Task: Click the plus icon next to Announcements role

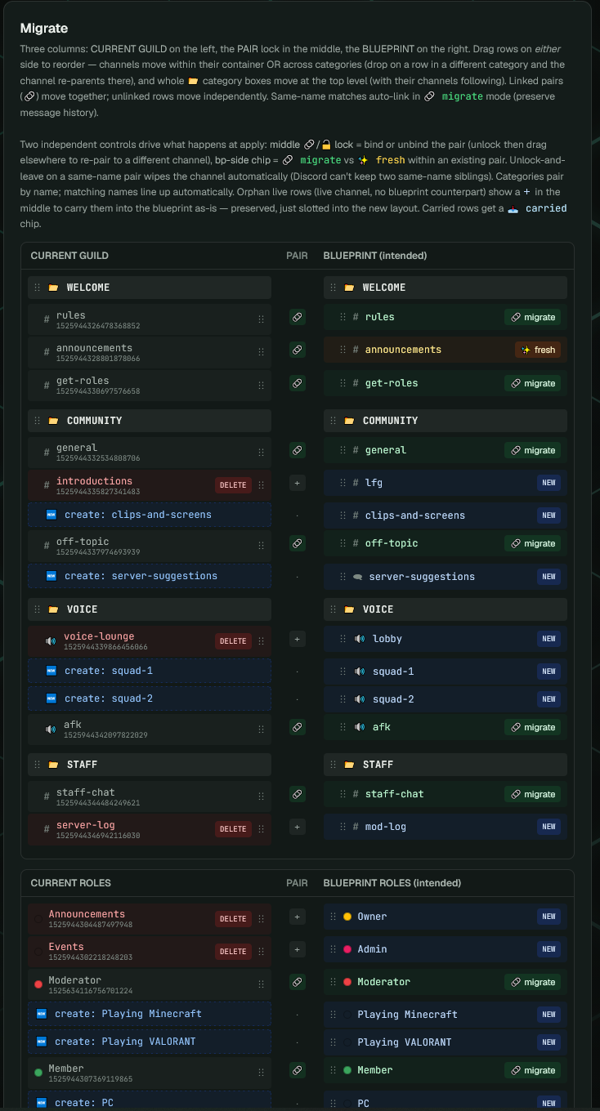Action: [x=298, y=917]
